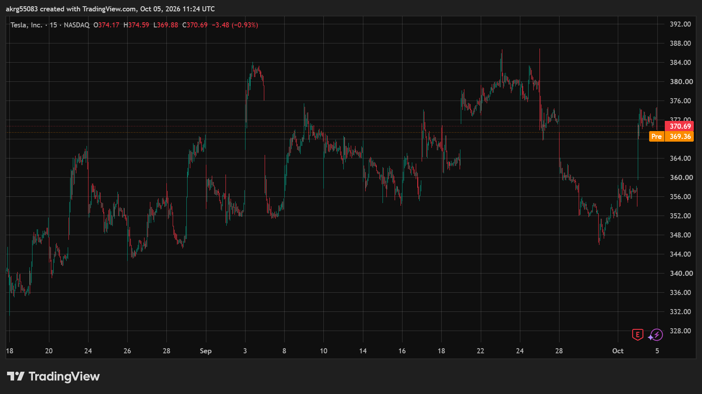Click the 14 date label on time axis

363,351
